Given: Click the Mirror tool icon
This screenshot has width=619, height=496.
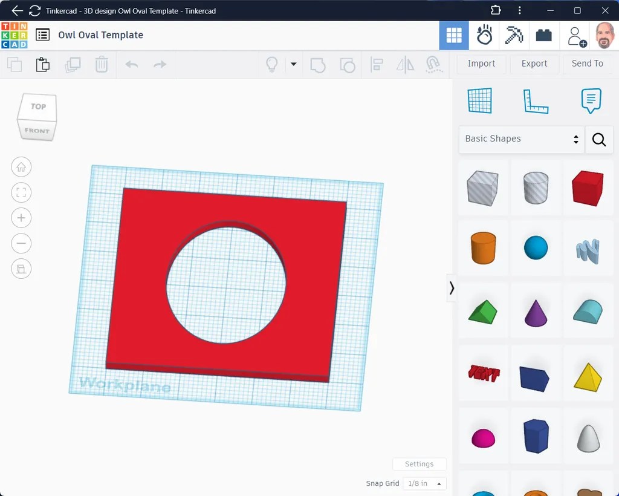Looking at the screenshot, I should point(405,64).
